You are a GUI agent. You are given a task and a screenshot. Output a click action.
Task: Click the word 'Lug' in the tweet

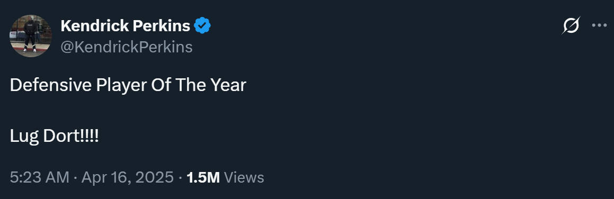24,138
